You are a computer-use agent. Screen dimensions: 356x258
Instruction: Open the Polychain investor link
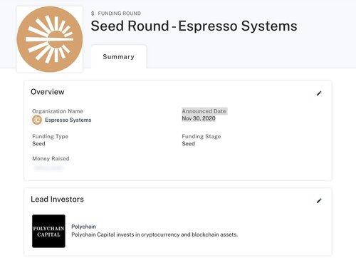[x=83, y=227]
